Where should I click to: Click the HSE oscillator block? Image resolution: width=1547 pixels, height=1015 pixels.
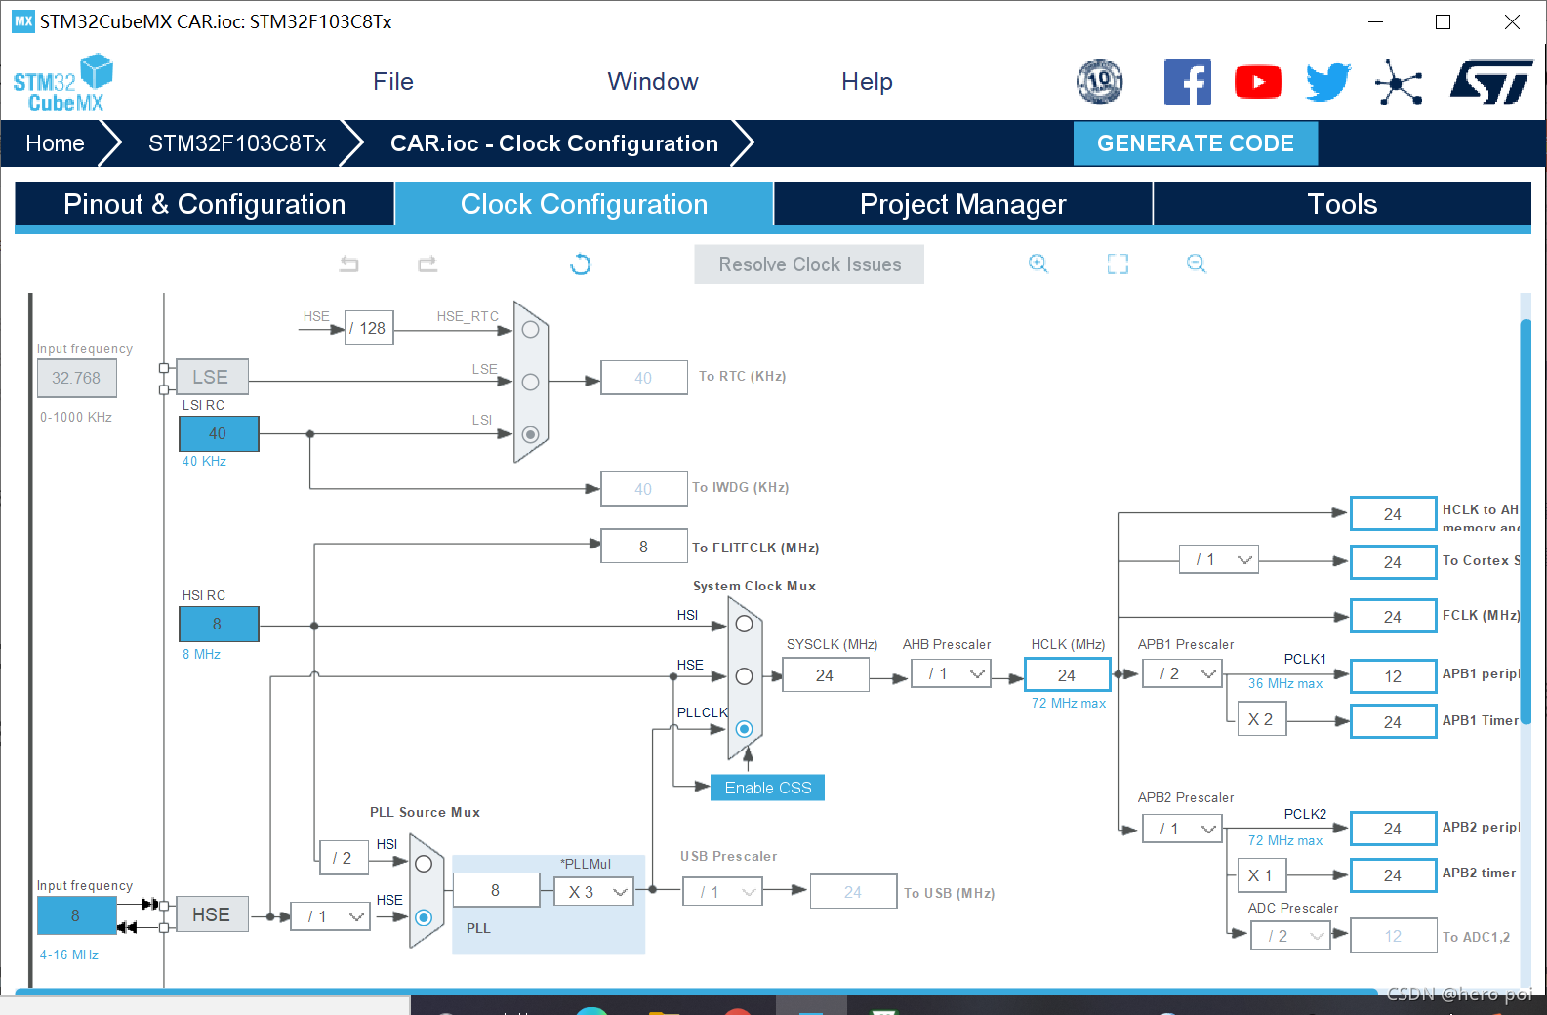pyautogui.click(x=212, y=914)
